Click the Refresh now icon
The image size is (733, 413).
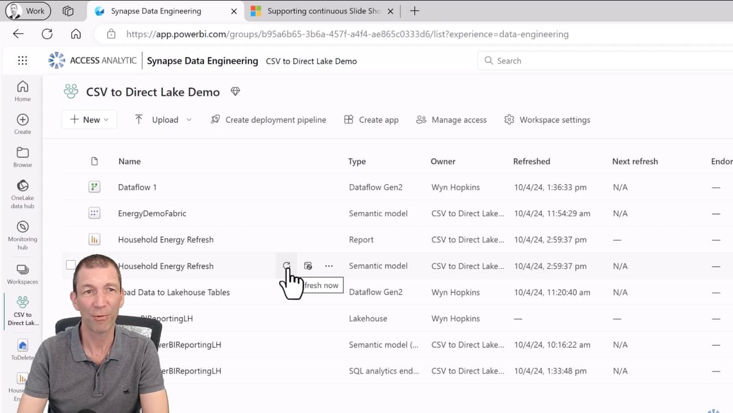(x=286, y=266)
